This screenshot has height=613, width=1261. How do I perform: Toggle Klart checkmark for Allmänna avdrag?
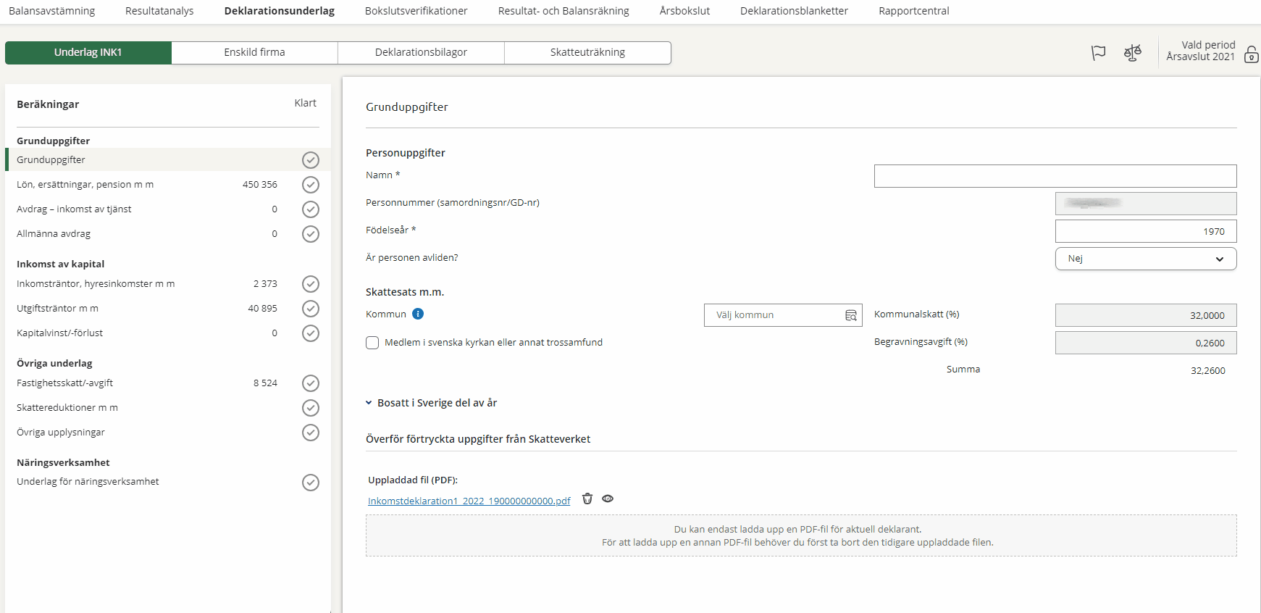point(311,234)
